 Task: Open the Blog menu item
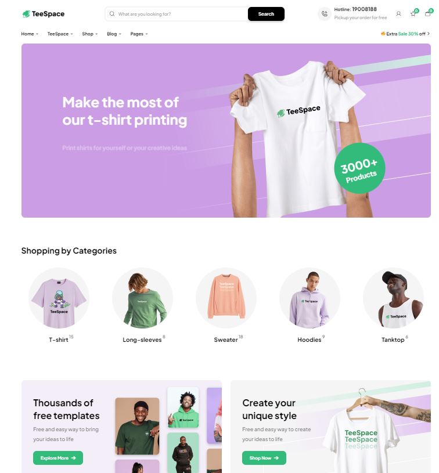[114, 34]
